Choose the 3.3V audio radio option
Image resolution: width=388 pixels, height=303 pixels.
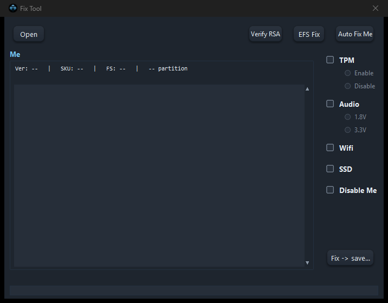[x=348, y=130]
